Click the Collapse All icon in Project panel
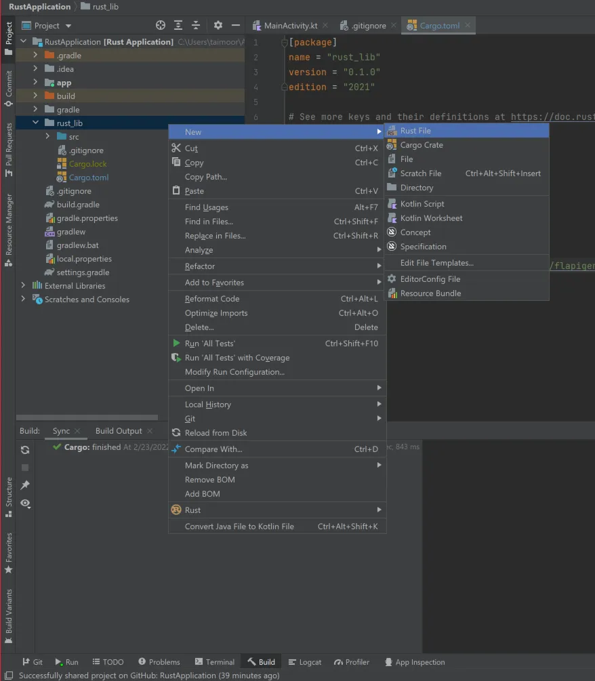The width and height of the screenshot is (595, 681). [x=196, y=25]
